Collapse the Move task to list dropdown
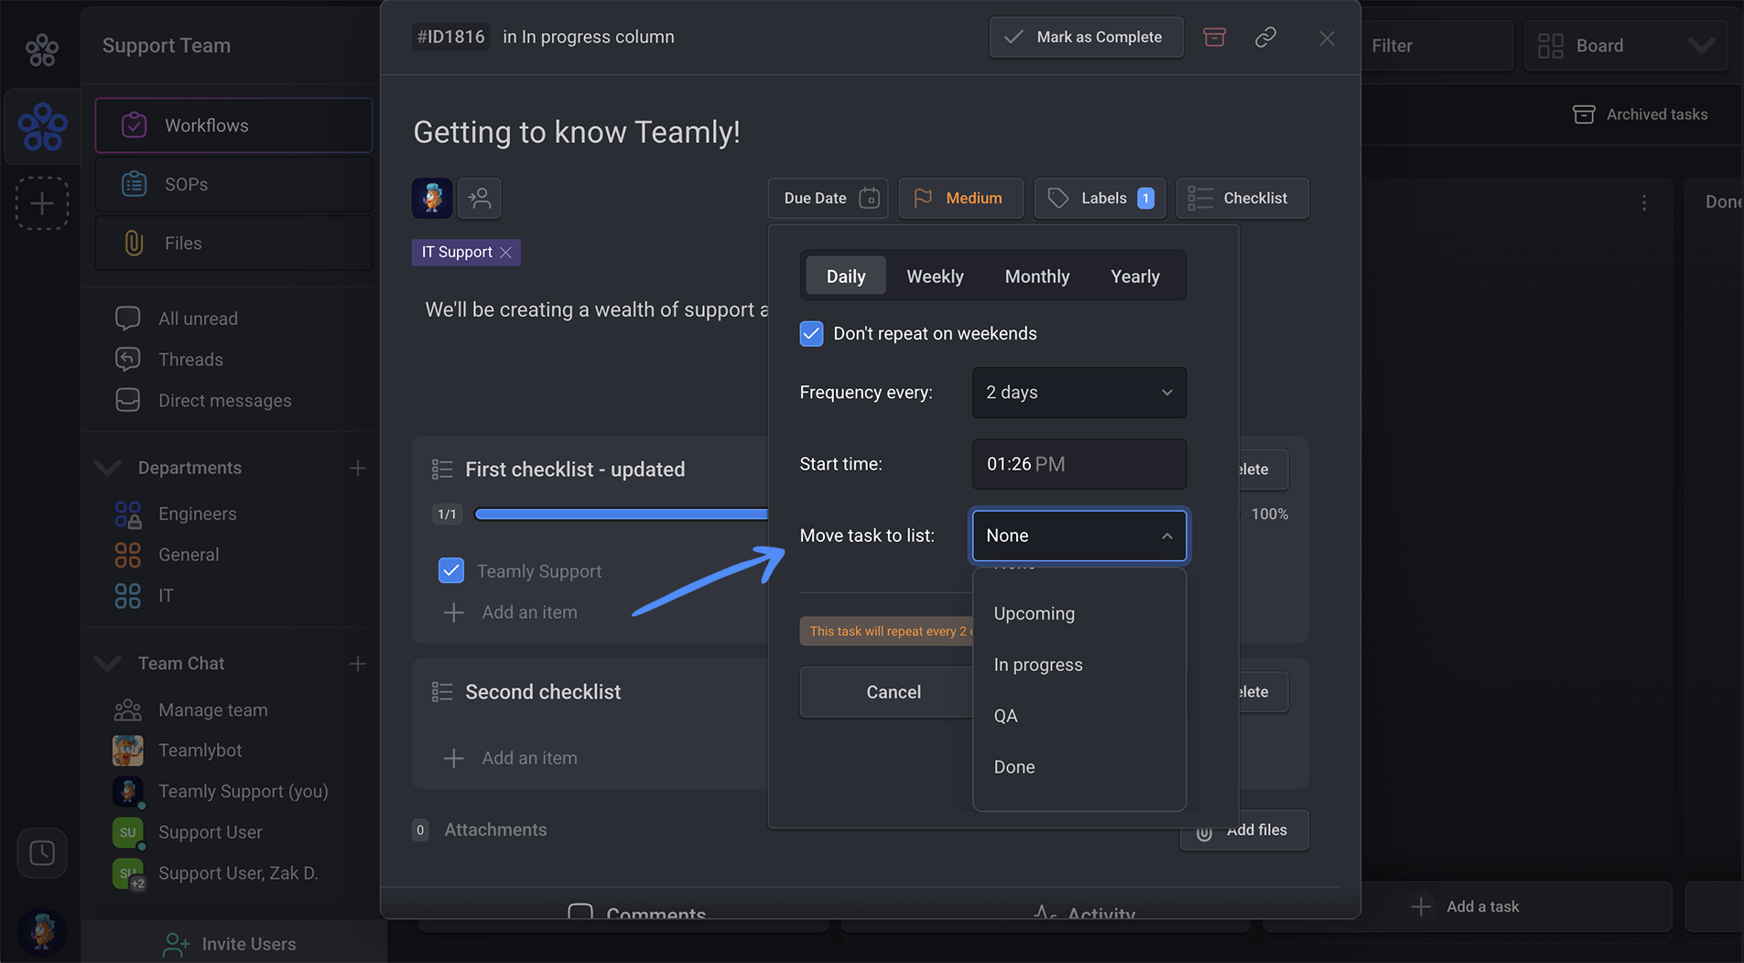 (x=1079, y=536)
